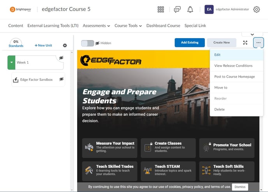This screenshot has height=192, width=268.
Task: Click the collapse chevron tab above toolbar
Action: tap(252, 34)
